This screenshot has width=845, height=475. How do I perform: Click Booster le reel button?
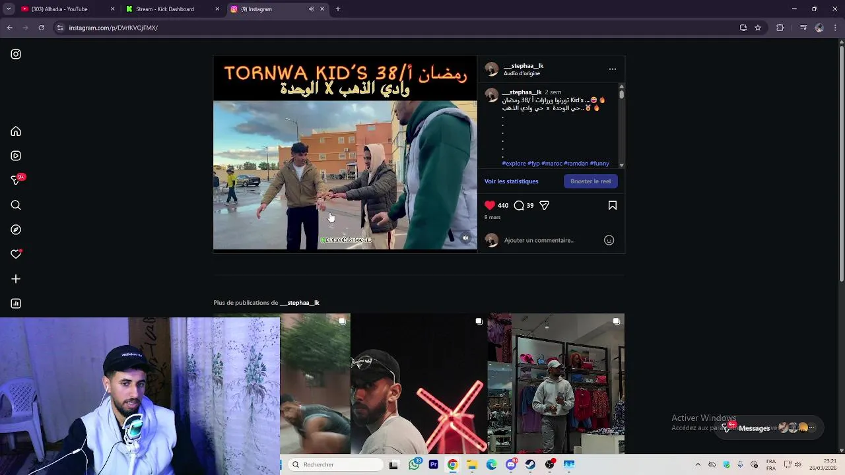click(x=591, y=181)
